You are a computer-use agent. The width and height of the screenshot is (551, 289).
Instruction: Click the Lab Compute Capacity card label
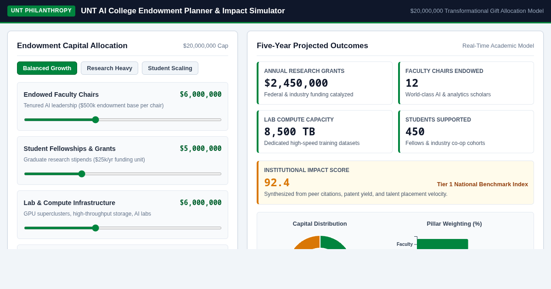click(x=299, y=120)
